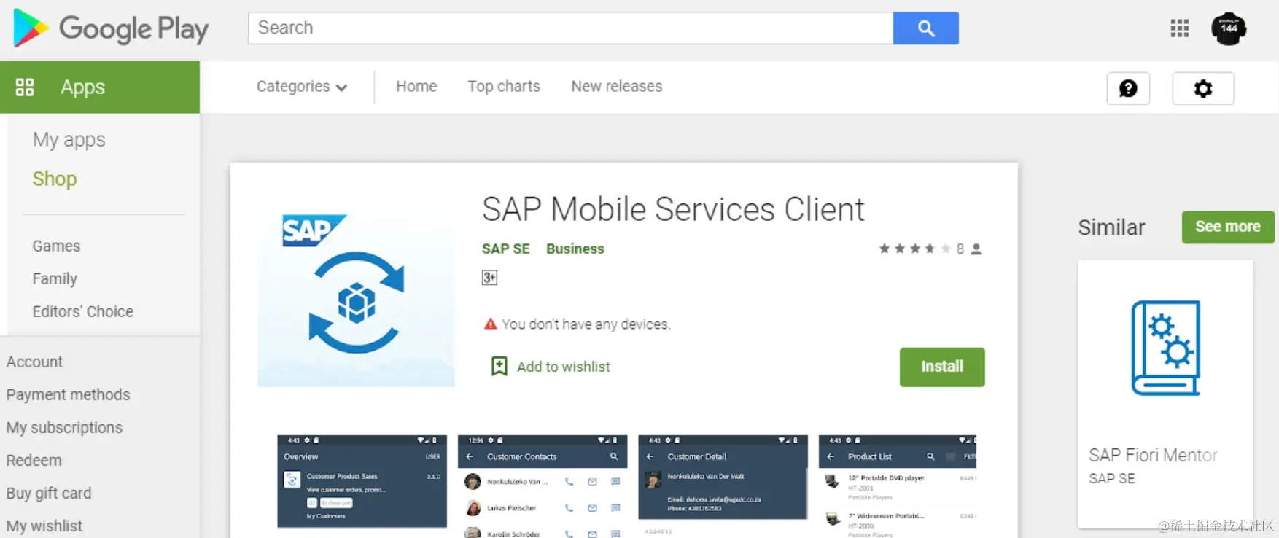Open the Customer Contacts screenshot thumbnail
The width and height of the screenshot is (1279, 538).
[x=543, y=486]
